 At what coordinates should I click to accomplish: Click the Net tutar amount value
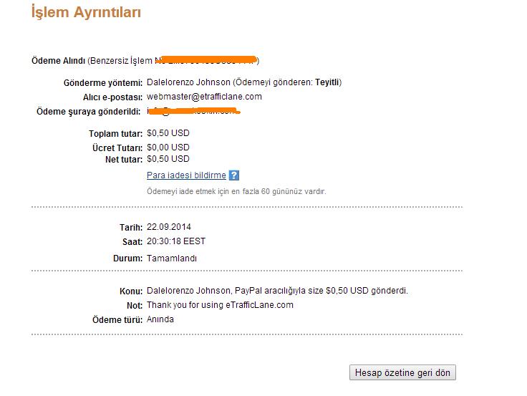(168, 159)
